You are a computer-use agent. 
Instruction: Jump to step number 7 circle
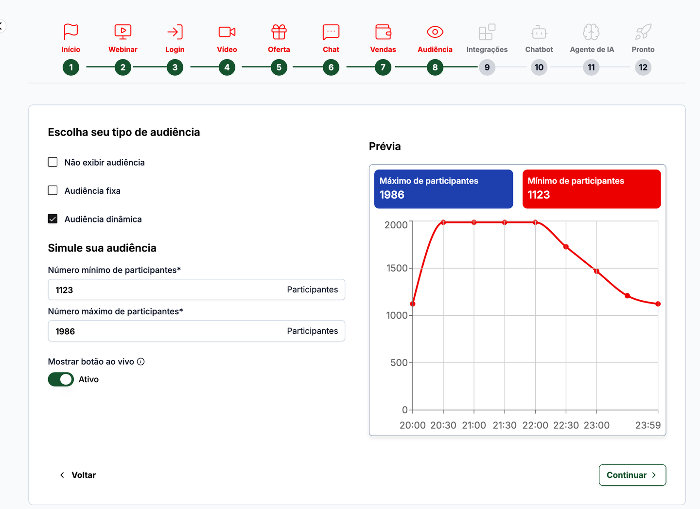pyautogui.click(x=383, y=68)
